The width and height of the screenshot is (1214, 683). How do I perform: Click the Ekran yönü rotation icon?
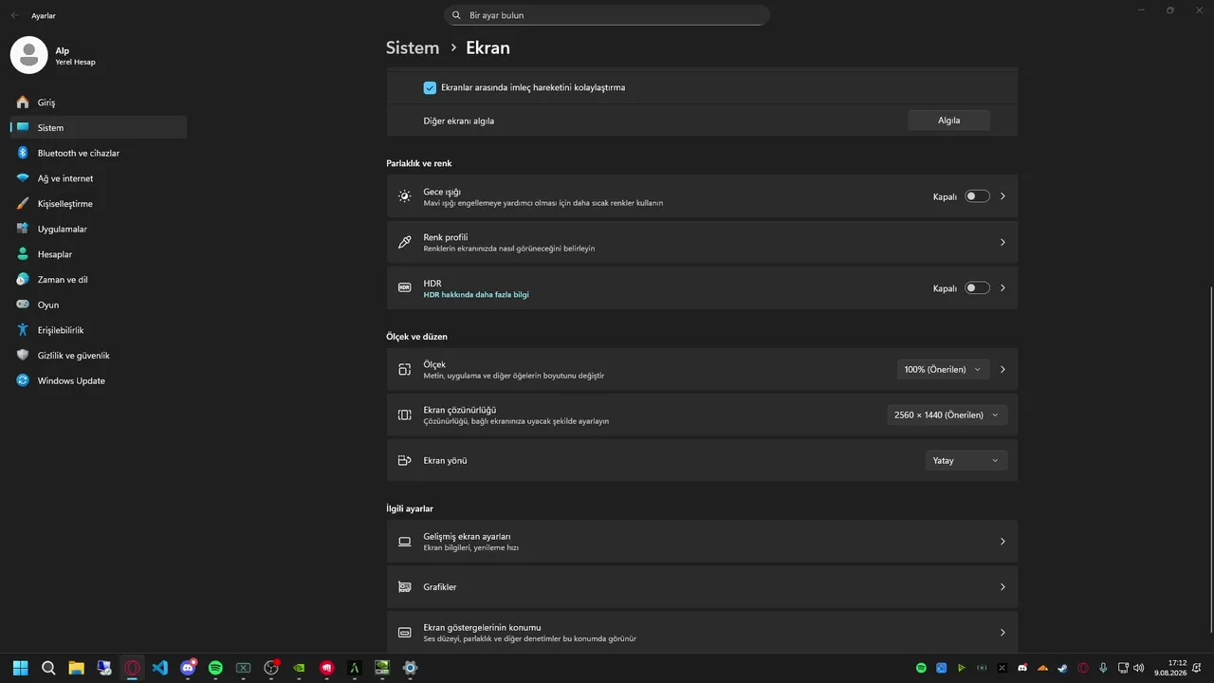point(405,460)
